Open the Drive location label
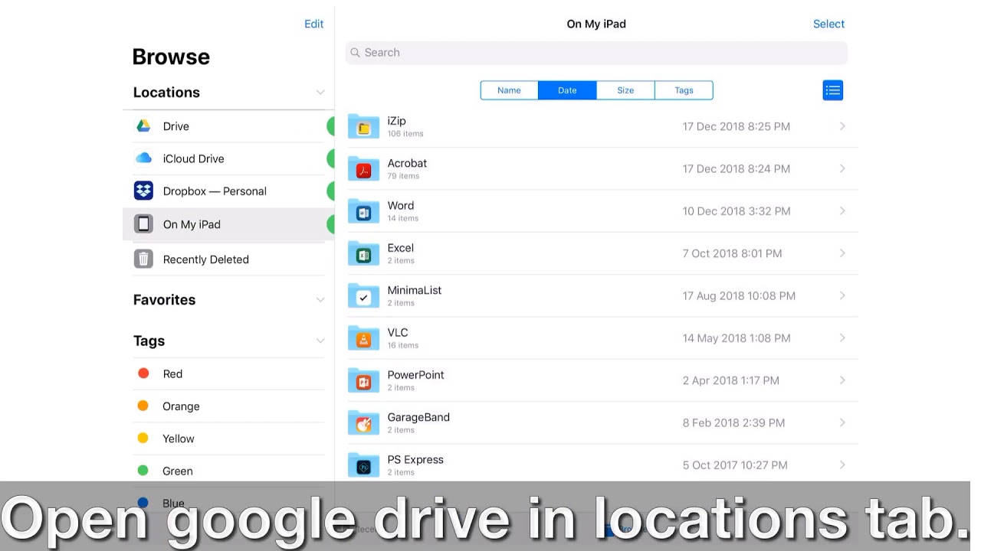 176,126
